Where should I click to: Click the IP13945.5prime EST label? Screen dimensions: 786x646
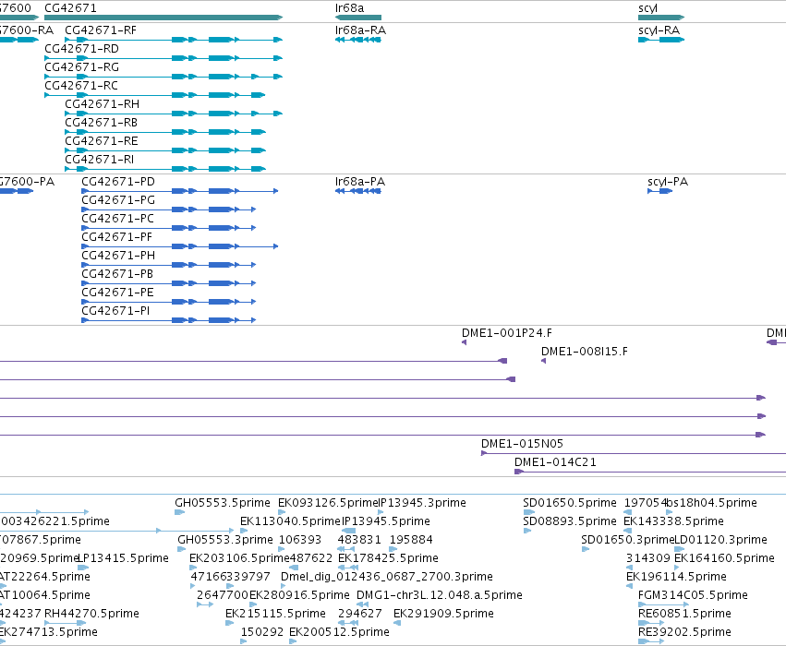coord(386,521)
